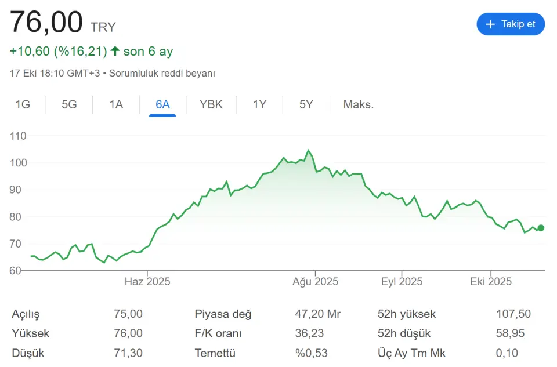Select the 5G time range tab
Viewport: 557px width, 367px height.
(x=69, y=105)
